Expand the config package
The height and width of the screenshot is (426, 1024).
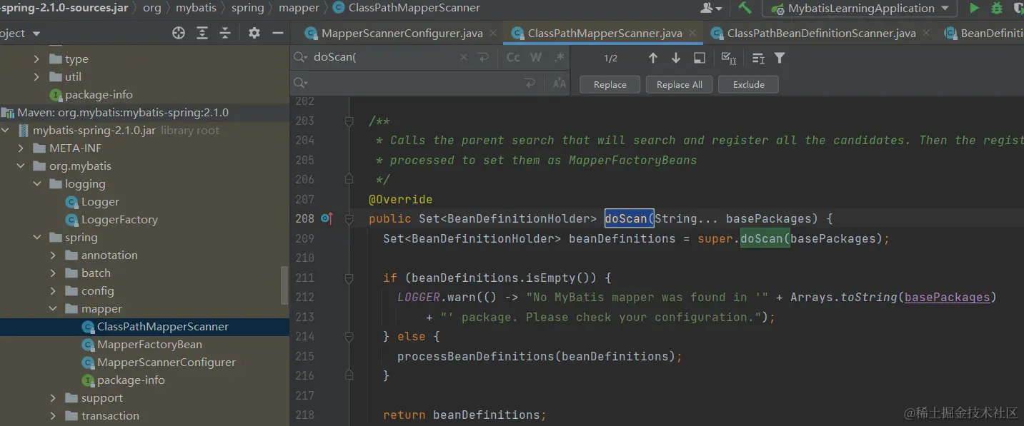(x=53, y=290)
